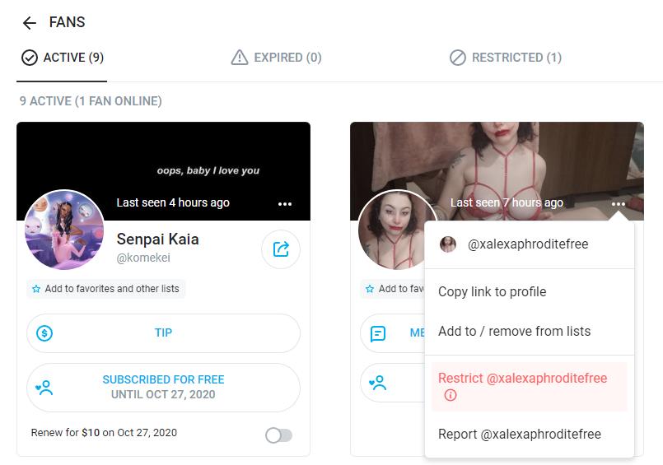663x465 pixels.
Task: Close the three-dot menu on xalexaphroditefree card
Action: coord(618,204)
